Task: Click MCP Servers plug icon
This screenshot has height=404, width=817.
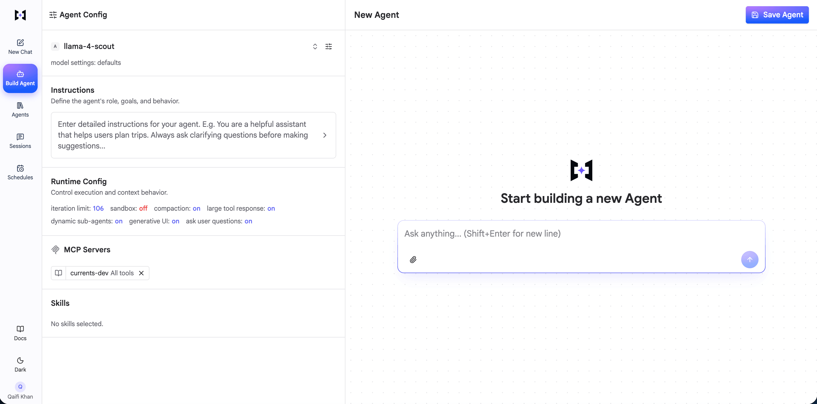Action: tap(55, 250)
